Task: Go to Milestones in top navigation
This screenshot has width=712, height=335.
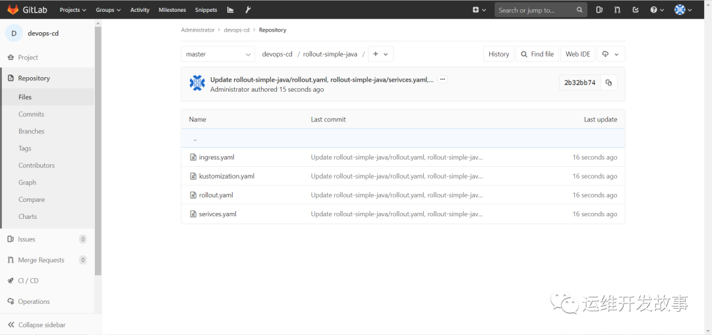Action: coord(172,9)
